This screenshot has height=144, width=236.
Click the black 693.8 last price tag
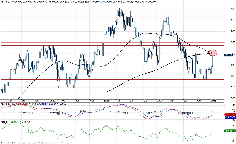point(230,55)
